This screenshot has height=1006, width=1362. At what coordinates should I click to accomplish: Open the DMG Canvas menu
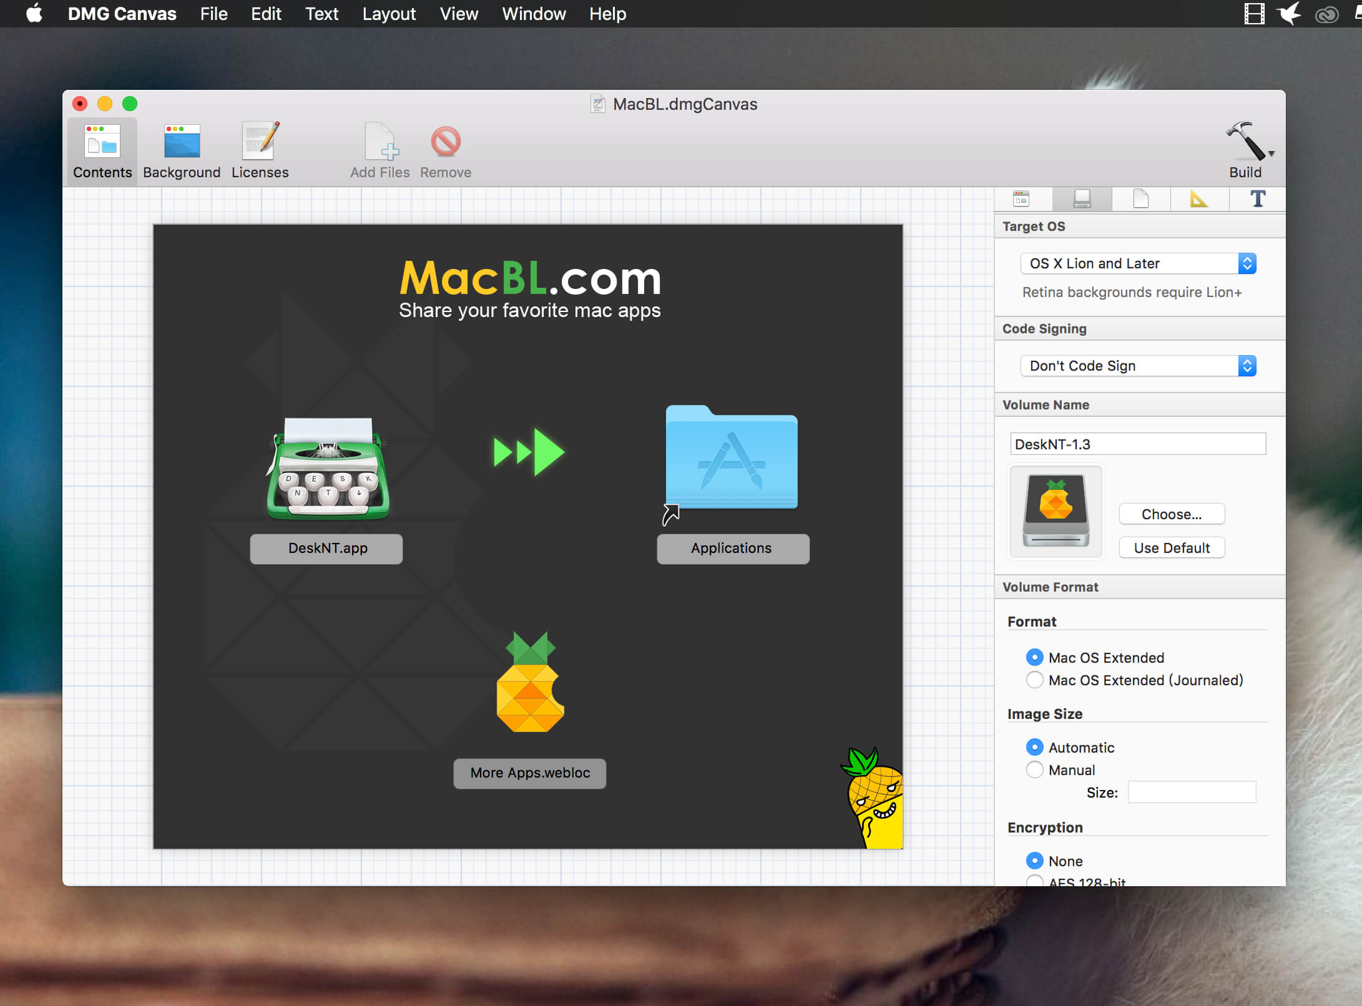coord(122,14)
